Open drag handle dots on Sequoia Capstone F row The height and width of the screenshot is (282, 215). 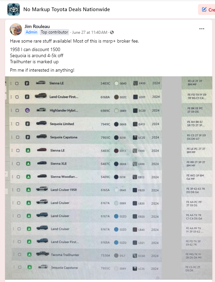12,137
